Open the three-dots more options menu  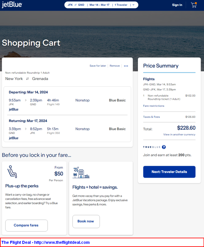click(126, 66)
